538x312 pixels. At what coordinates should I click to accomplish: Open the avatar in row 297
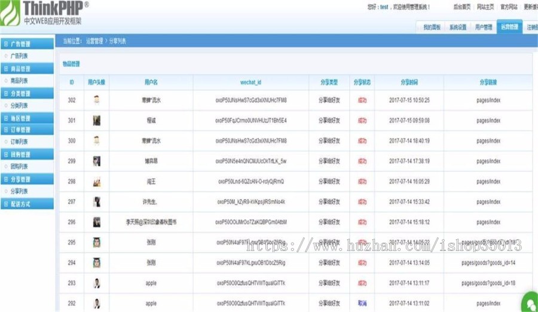click(97, 202)
